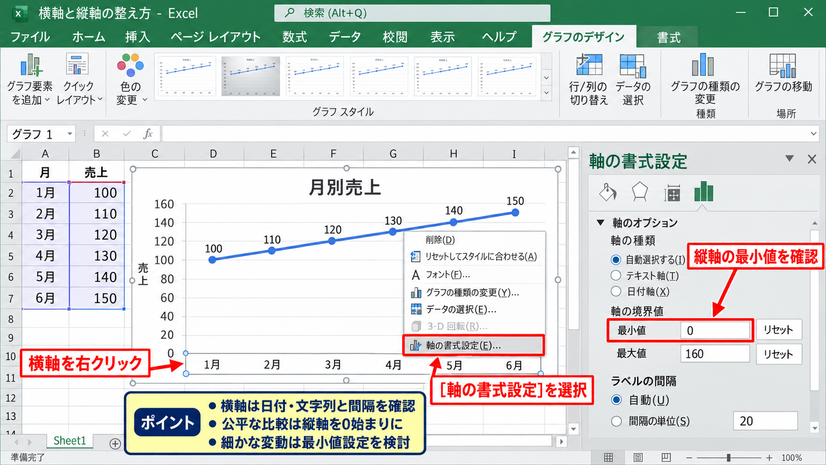Switch to page break preview icon
The height and width of the screenshot is (465, 826).
tap(666, 458)
